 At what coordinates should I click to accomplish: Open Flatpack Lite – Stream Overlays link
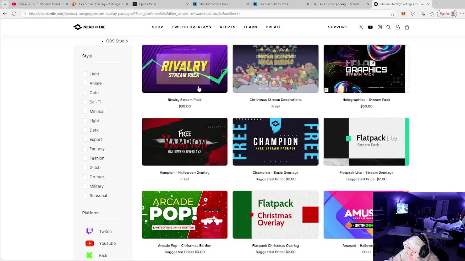tap(366, 173)
